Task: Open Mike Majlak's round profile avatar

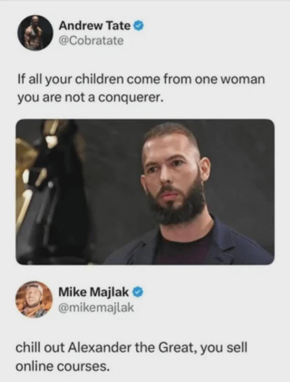Action: pos(34,299)
